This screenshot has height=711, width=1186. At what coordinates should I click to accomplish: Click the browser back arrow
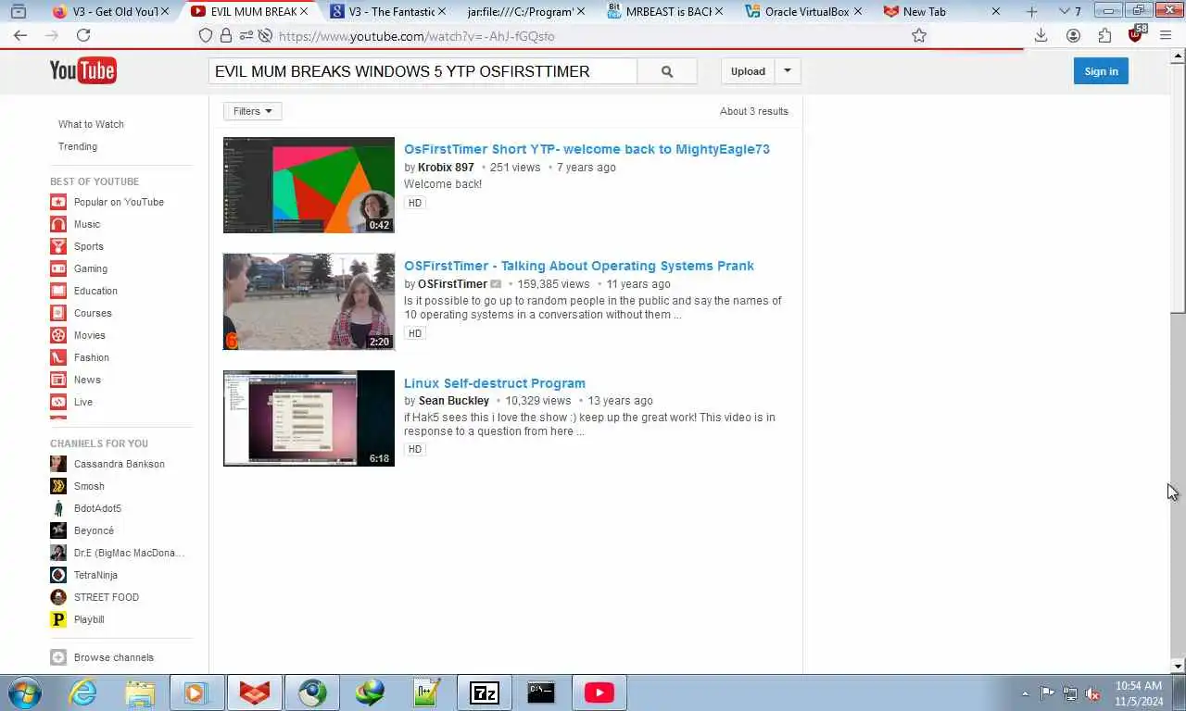(x=20, y=35)
